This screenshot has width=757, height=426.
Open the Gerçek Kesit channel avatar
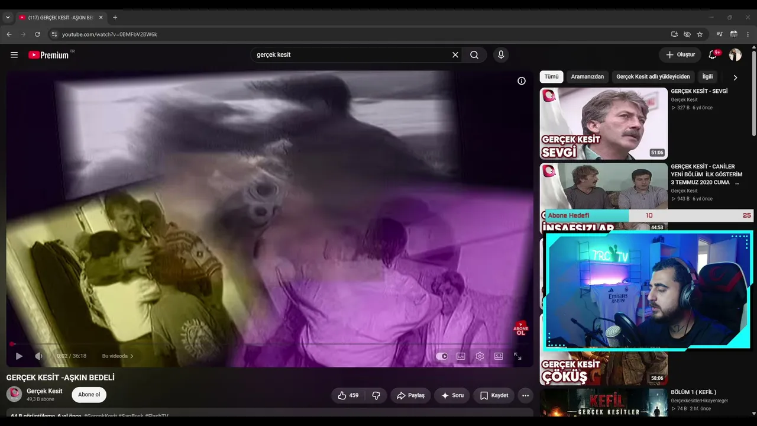[x=14, y=394]
